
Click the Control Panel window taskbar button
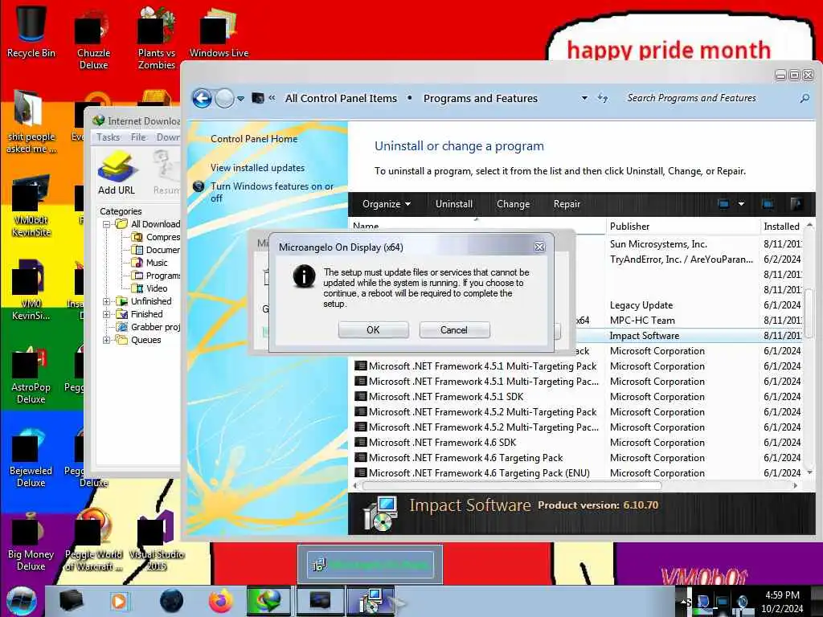click(320, 601)
